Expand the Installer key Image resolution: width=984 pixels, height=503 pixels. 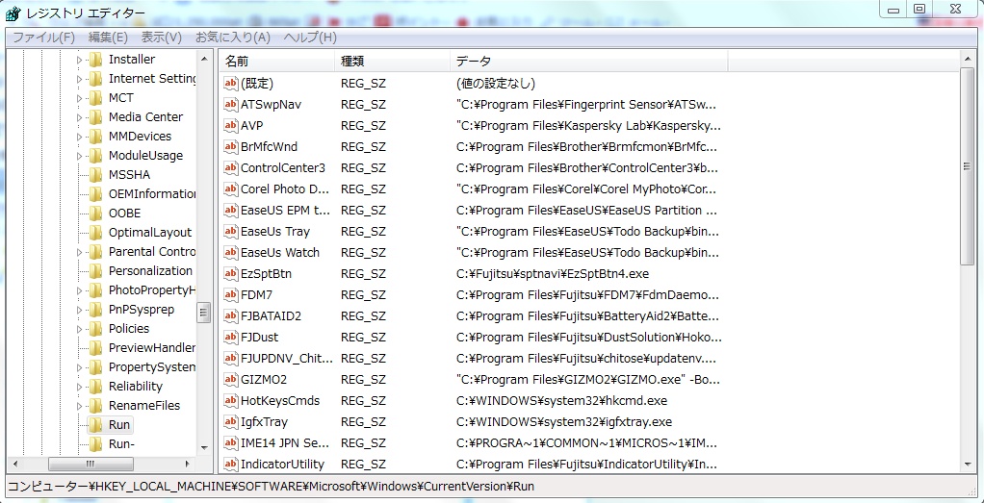(79, 60)
